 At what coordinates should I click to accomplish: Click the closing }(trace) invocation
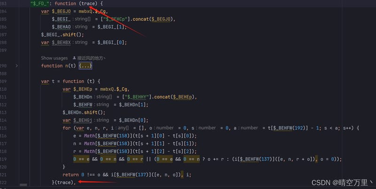[63, 182]
